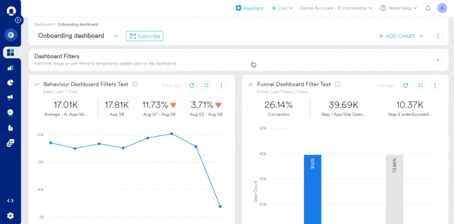
Task: Click the 17.81K Aug 08 value
Action: pyautogui.click(x=117, y=105)
